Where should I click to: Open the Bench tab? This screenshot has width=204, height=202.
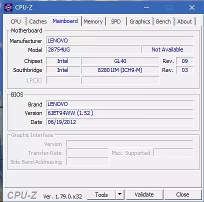tap(163, 21)
